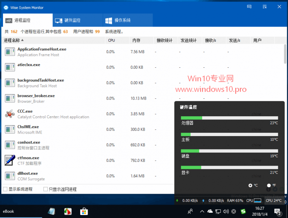Image resolution: width=288 pixels, height=218 pixels.
Task: Click the 10.13 MB memory value
Action: pos(138,98)
